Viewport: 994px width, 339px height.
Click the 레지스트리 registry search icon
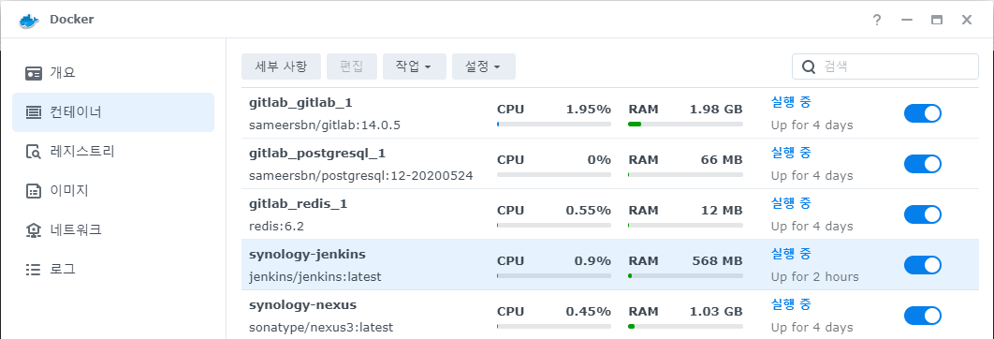[33, 152]
